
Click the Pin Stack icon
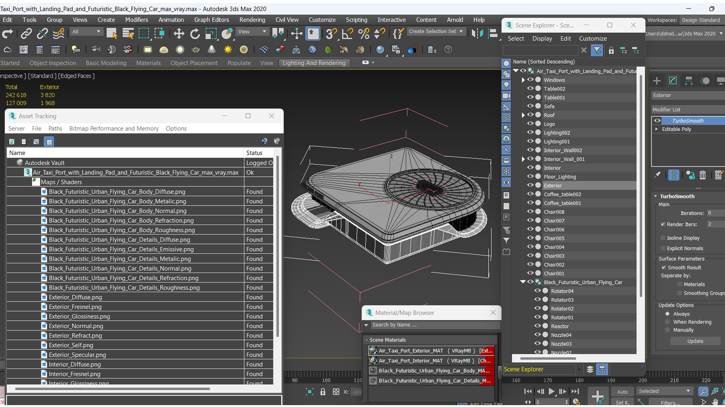coord(657,175)
